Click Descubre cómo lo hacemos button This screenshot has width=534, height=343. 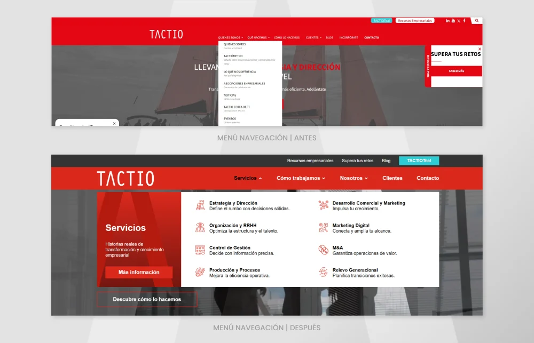[147, 299]
